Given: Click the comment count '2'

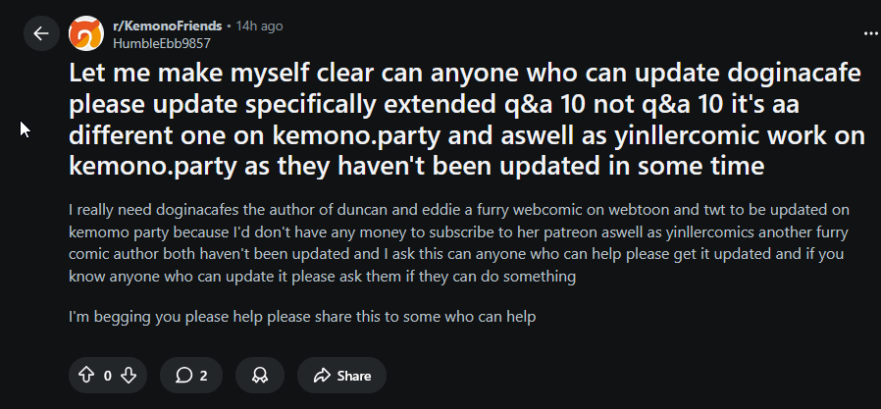Looking at the screenshot, I should point(203,375).
